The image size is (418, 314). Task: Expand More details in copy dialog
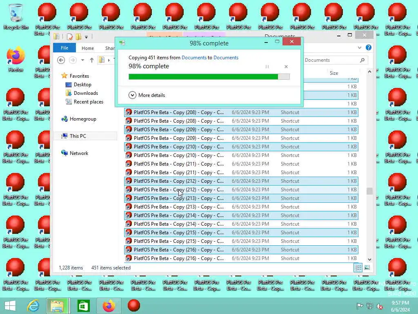click(x=147, y=95)
